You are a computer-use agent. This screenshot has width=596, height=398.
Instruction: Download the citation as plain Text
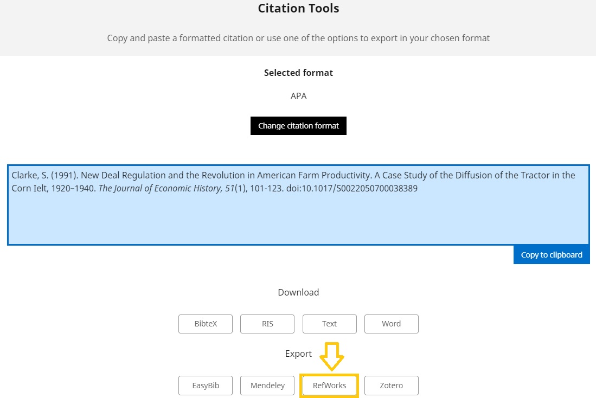point(329,324)
